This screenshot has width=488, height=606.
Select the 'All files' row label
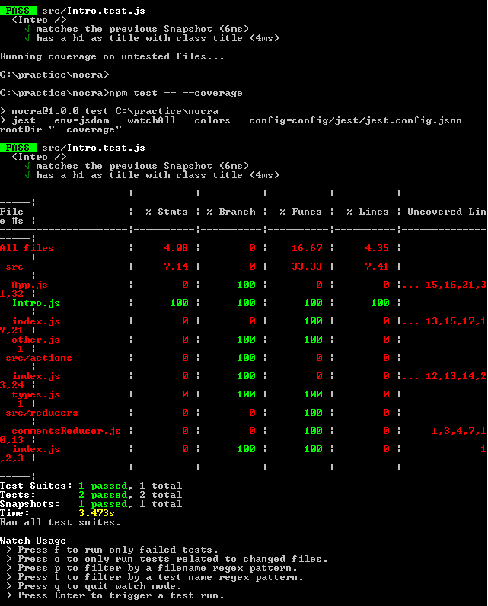(27, 248)
